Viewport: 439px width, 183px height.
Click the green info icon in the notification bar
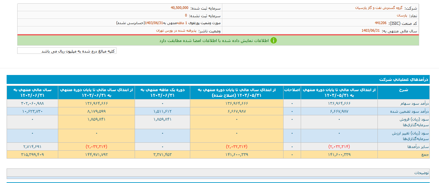point(274,40)
